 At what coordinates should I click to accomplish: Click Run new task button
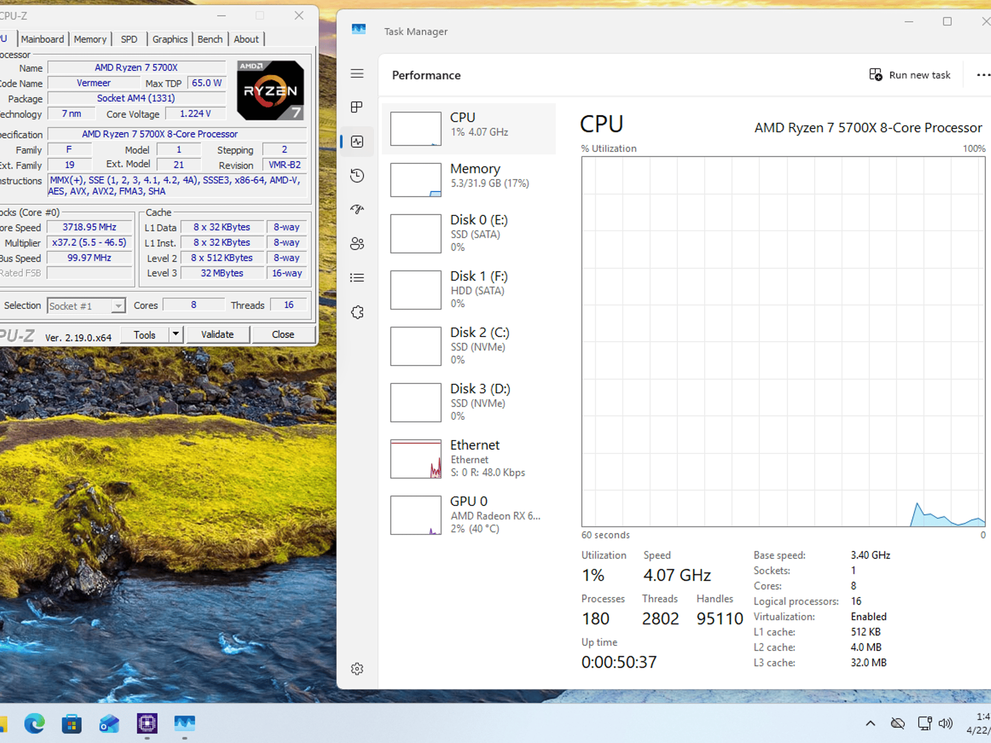[910, 75]
